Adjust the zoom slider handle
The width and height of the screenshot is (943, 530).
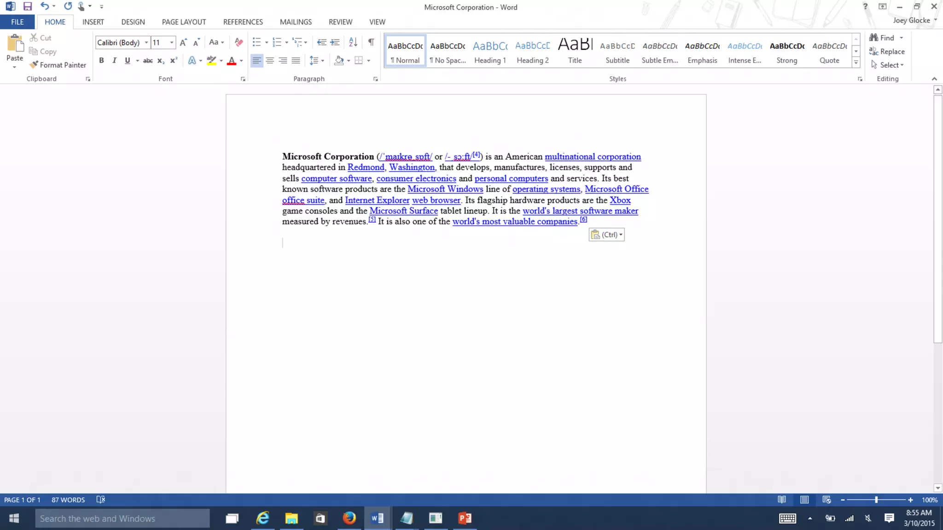tap(876, 500)
